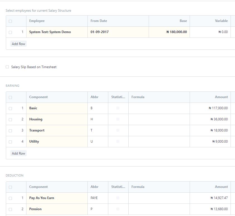Toggle the Statistical checkbox in the Basic row
Image resolution: width=235 pixels, height=216 pixels.
pos(118,108)
